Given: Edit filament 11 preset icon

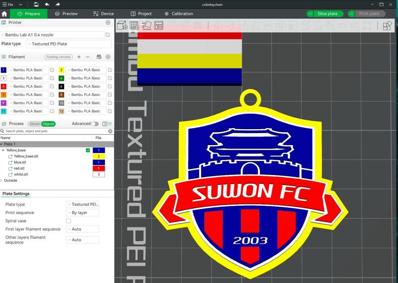Looking at the screenshot, I should [x=52, y=111].
